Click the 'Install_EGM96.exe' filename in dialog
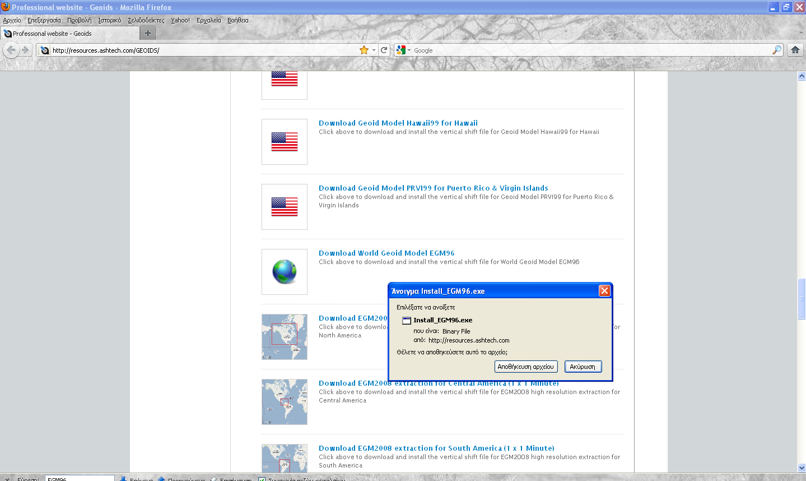The width and height of the screenshot is (806, 481). tap(442, 320)
